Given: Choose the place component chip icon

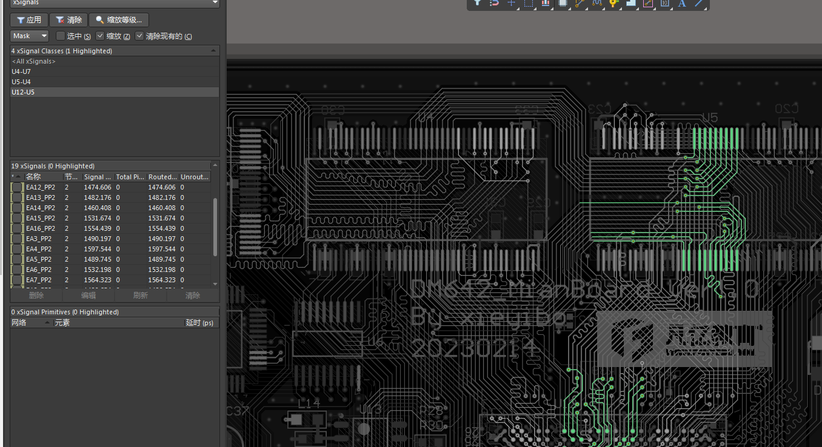Looking at the screenshot, I should click(563, 3).
